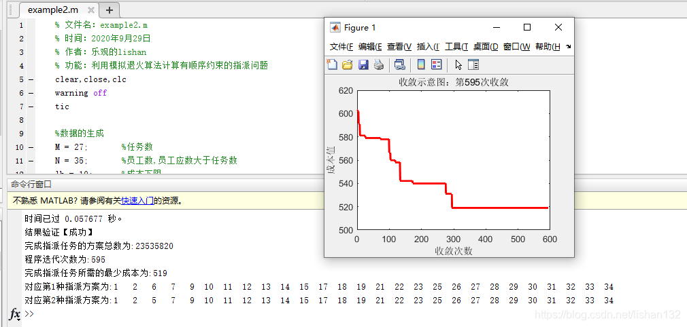Click the output '时间已过 0.057677 秒。'
The width and height of the screenshot is (687, 327).
(73, 219)
